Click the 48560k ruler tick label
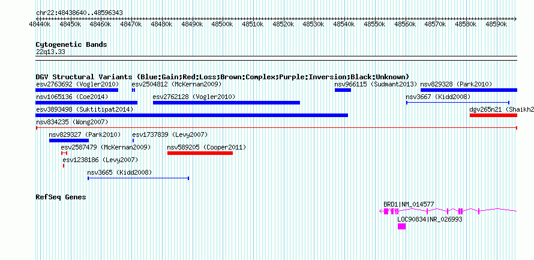 pos(404,24)
